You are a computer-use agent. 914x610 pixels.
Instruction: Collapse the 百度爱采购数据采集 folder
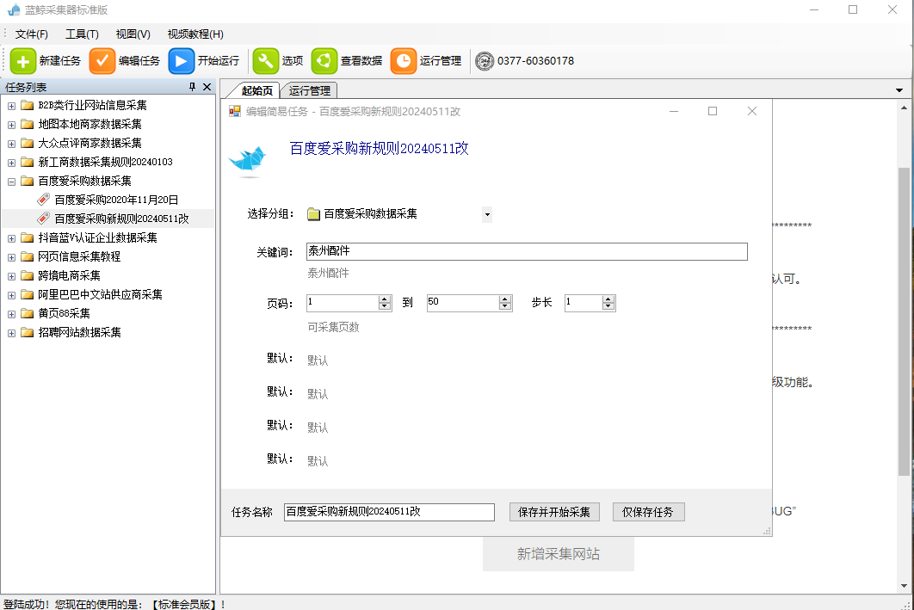[11, 182]
